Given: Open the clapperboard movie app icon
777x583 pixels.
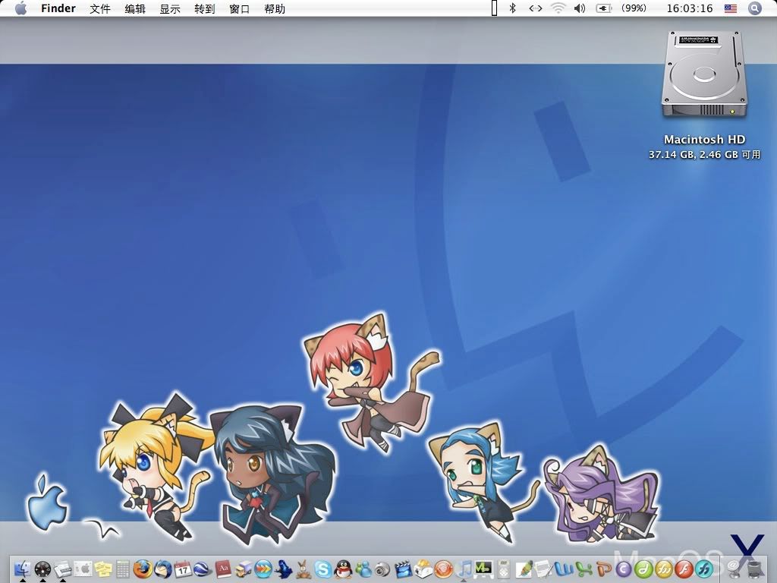Looking at the screenshot, I should (x=404, y=569).
